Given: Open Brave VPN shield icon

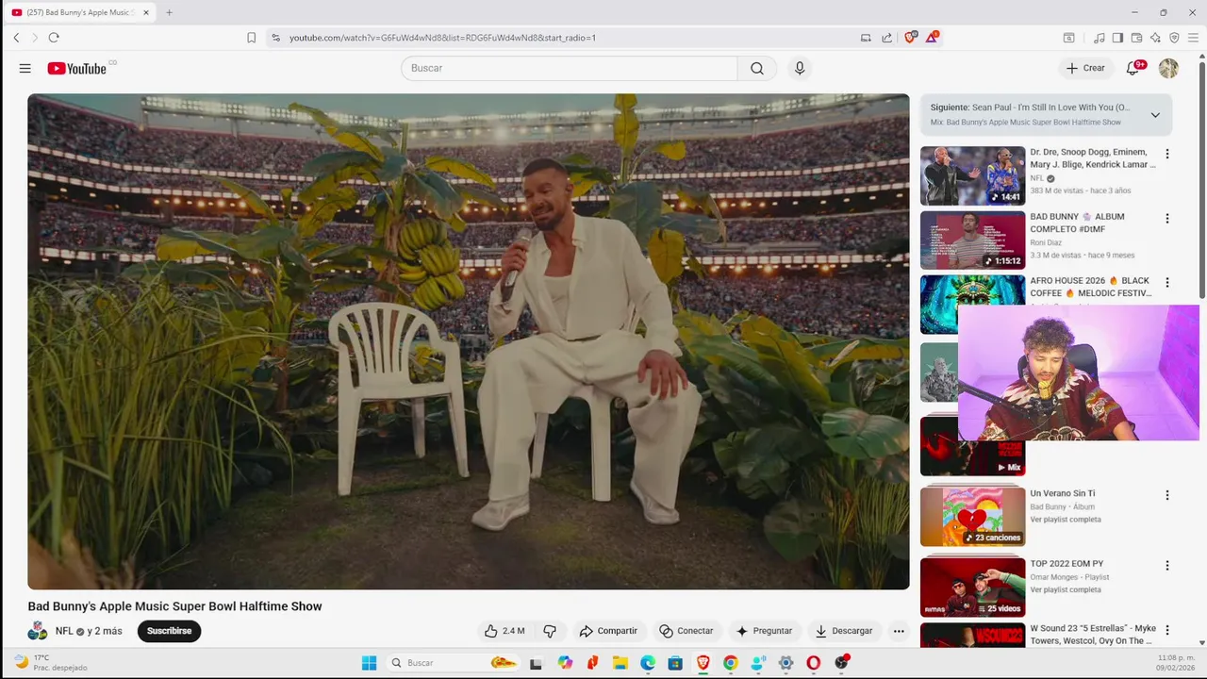Looking at the screenshot, I should point(1174,38).
